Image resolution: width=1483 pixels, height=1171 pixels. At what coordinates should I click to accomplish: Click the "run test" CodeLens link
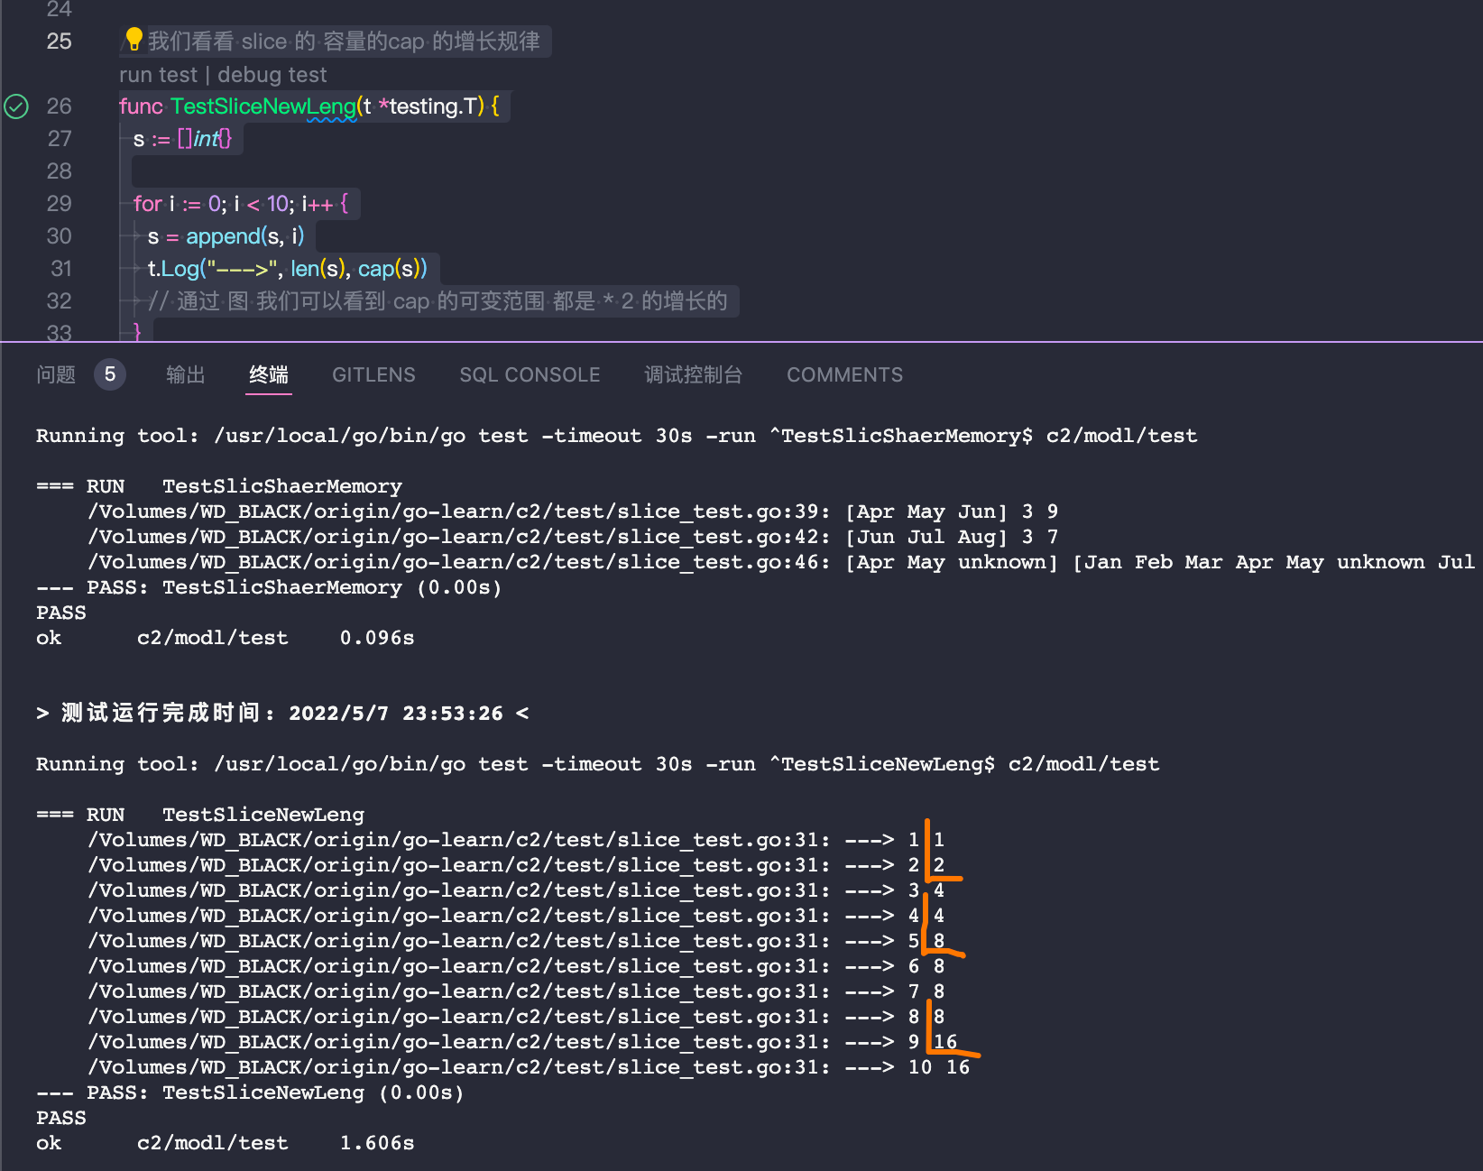coord(158,75)
